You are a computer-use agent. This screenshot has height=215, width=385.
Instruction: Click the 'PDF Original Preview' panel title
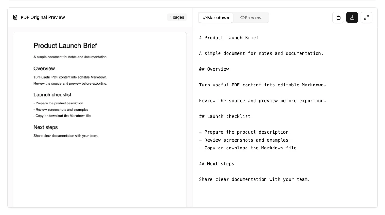tap(43, 17)
